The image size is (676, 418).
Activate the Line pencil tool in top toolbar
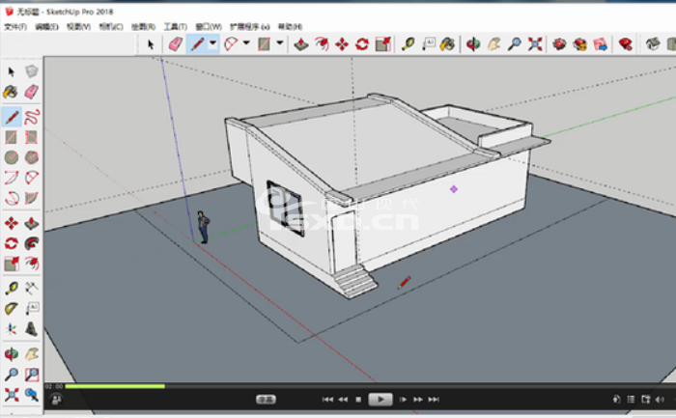coord(197,44)
